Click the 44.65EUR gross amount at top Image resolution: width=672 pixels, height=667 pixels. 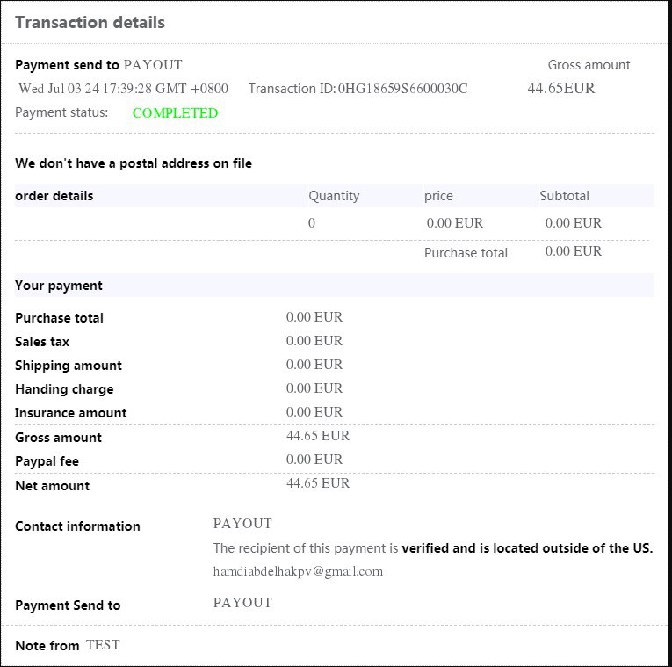560,88
